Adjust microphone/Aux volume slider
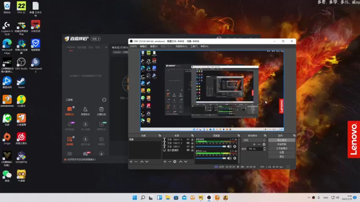Screen dimensions: 360x202 pyautogui.click(x=211, y=158)
